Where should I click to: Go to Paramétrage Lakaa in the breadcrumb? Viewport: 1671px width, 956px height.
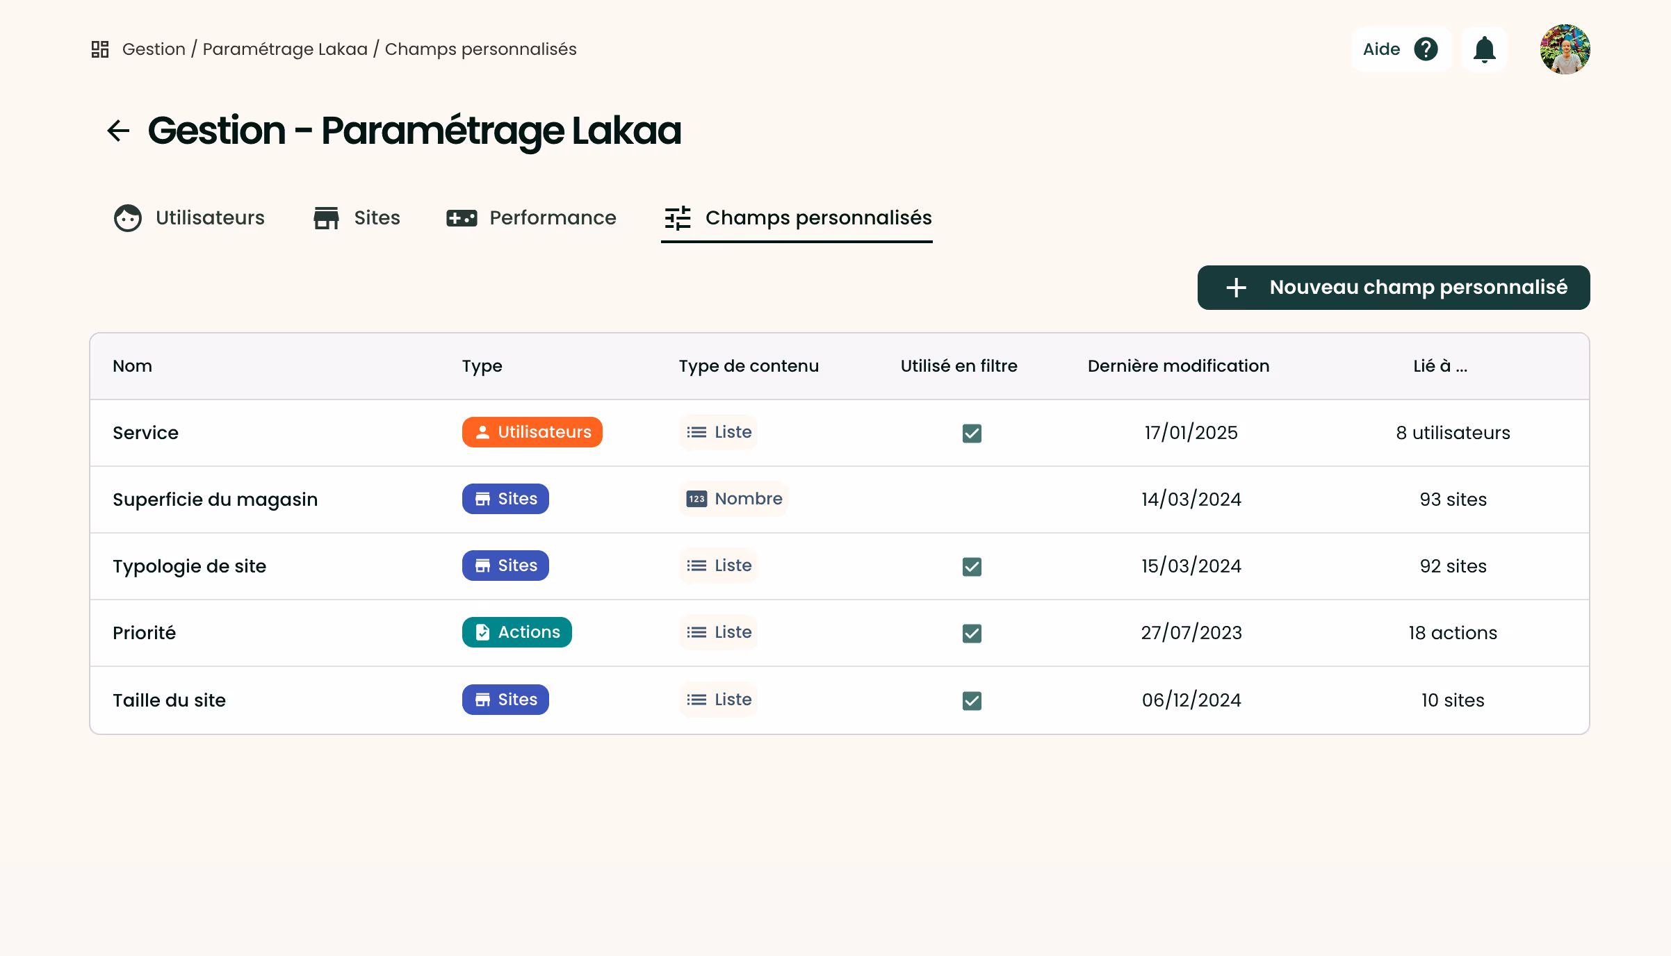[x=285, y=49]
